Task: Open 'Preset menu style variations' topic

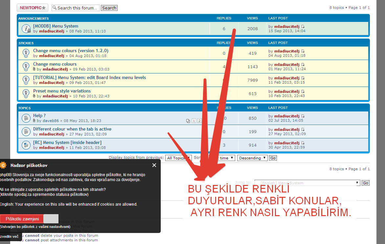Action: tap(62, 91)
